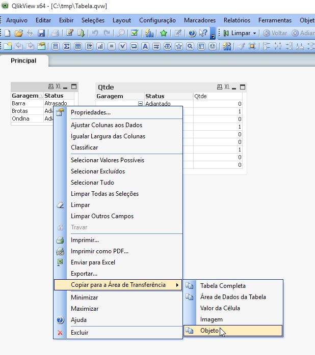
Task: Choose Objeto in copy submenu
Action: 233,331
